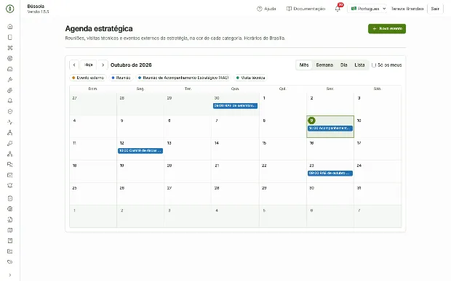Open the document page icon below home
Viewport: 451px width, 281px height.
(9, 37)
